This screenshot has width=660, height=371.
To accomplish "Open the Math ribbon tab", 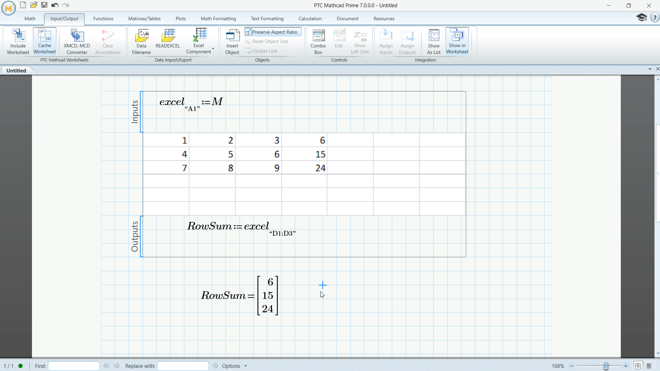I will (30, 19).
